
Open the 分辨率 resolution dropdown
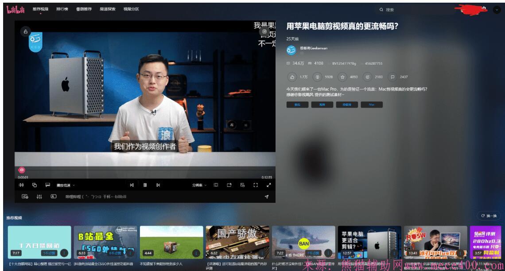(x=199, y=185)
